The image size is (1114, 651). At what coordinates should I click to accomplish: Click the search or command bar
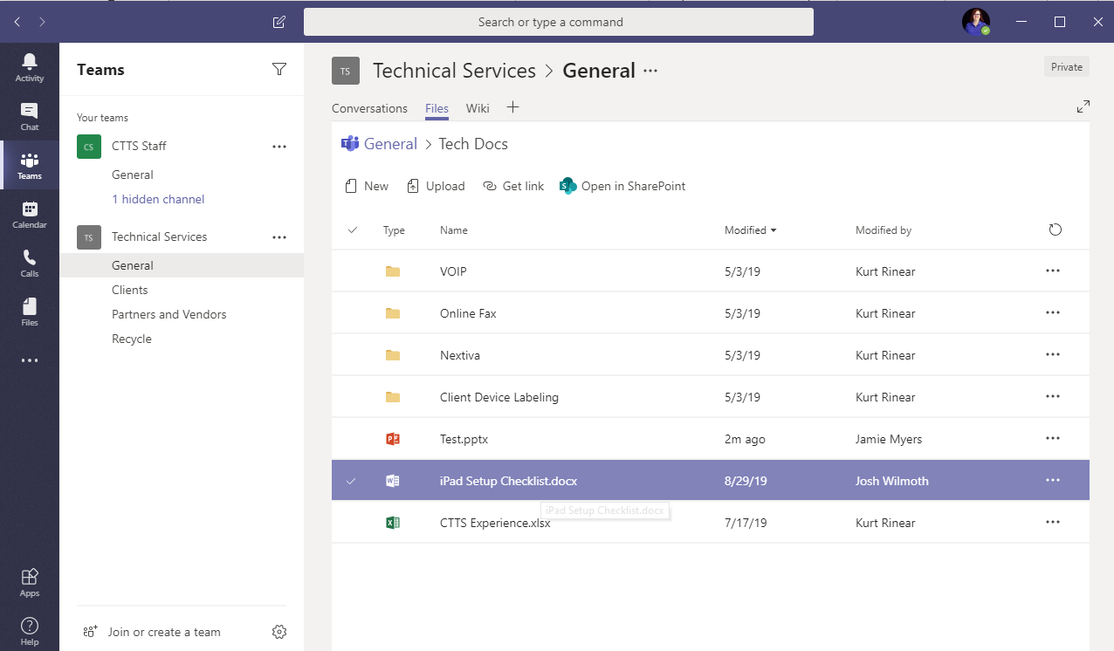point(558,22)
